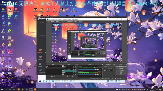
Task: Move the selected source down
Action: click(73, 76)
